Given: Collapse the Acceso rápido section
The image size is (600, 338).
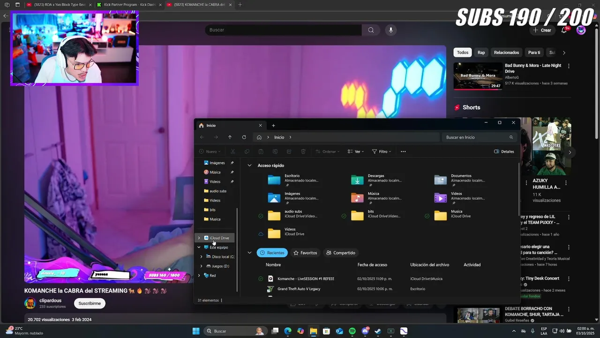Looking at the screenshot, I should click(249, 165).
